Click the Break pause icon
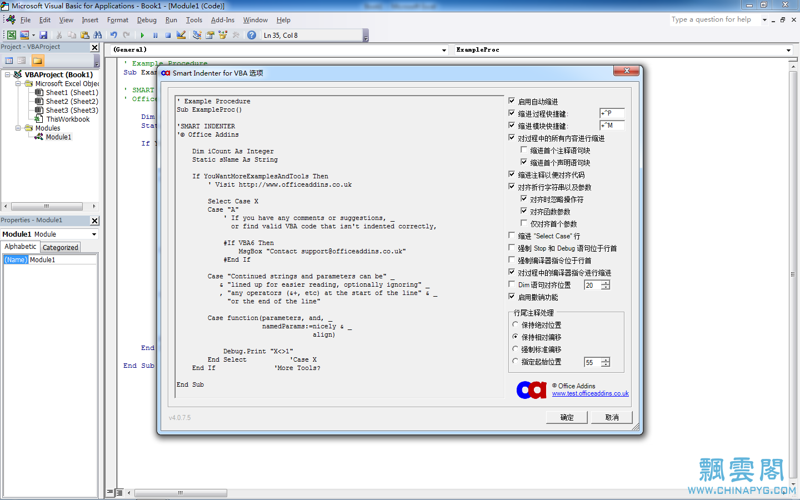The height and width of the screenshot is (500, 800). tap(155, 35)
